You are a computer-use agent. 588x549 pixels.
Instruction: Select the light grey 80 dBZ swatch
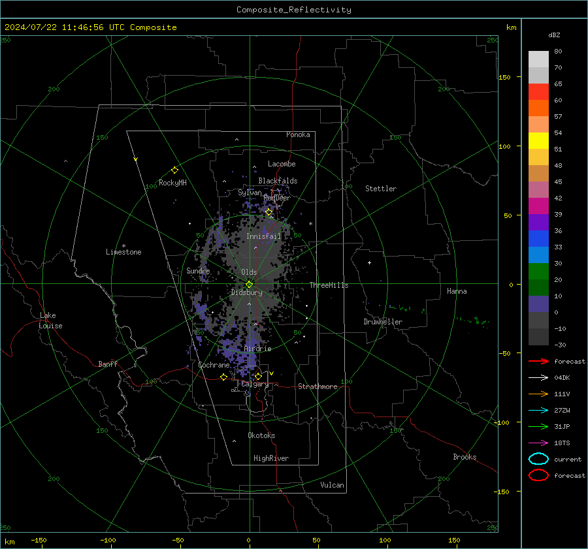point(538,59)
